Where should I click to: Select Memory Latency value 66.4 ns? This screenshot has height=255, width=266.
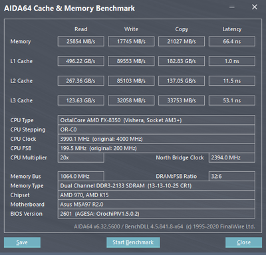click(232, 41)
